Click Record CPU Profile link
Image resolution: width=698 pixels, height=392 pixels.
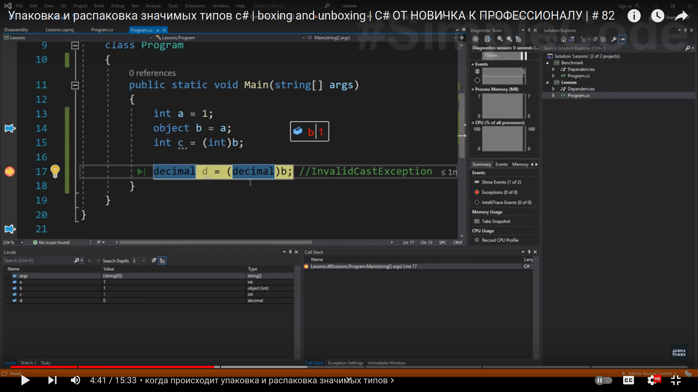(x=500, y=240)
